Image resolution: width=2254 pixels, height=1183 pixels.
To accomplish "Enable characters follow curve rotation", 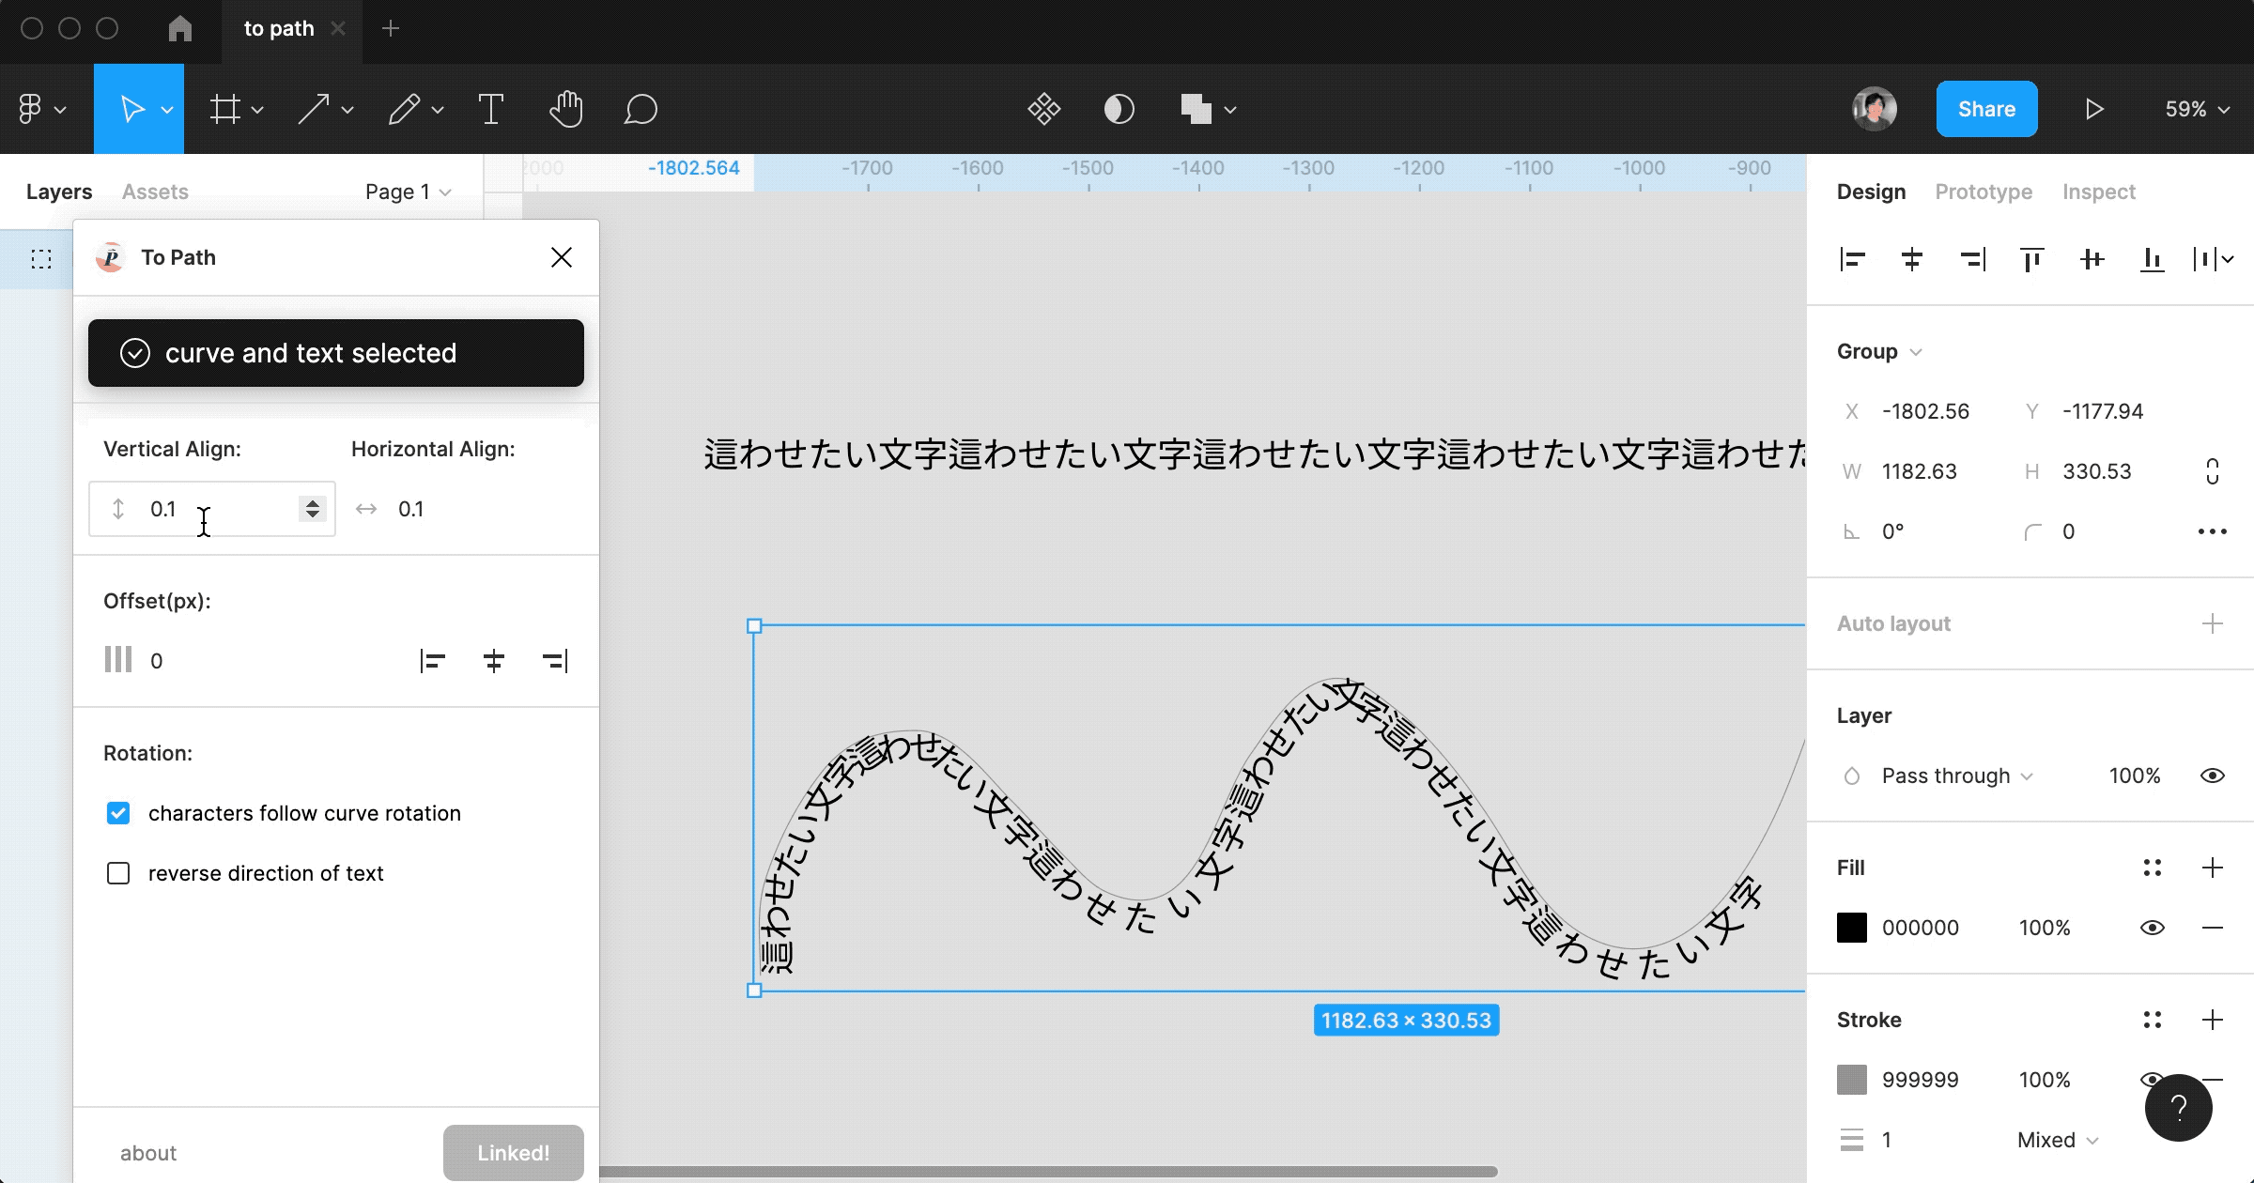I will (x=118, y=813).
